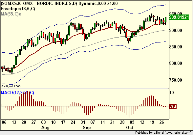This screenshot has height=135, width=193.
Task: Click the 'Aug' month label
Action: tap(45, 127)
